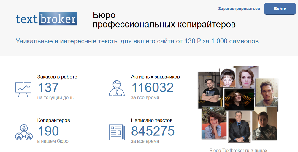Screen dimensions: 298x152
Task: Click the tagline about 130 ₽ per 1000 symbols
Action: [137, 41]
